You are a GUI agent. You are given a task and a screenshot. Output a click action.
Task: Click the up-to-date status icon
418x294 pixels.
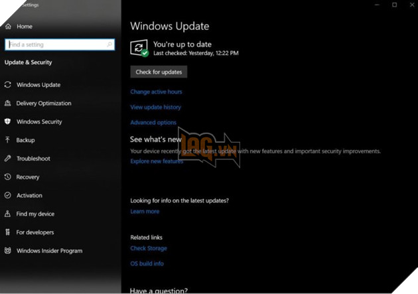click(139, 48)
